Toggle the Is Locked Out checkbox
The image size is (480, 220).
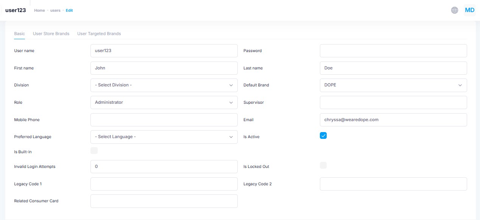pyautogui.click(x=323, y=165)
